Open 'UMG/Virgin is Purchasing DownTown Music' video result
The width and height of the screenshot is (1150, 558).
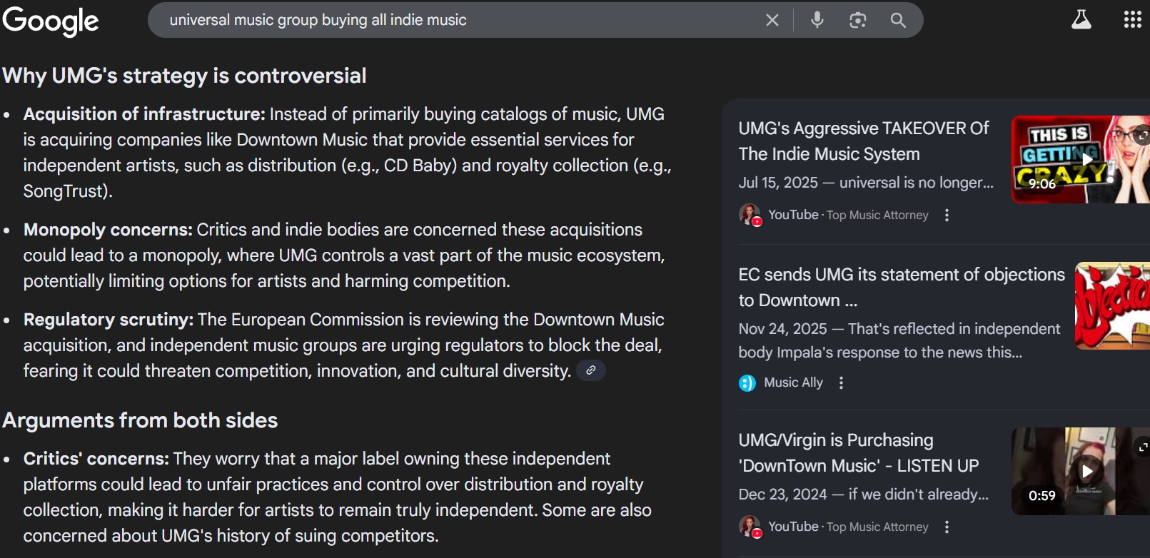click(x=859, y=453)
